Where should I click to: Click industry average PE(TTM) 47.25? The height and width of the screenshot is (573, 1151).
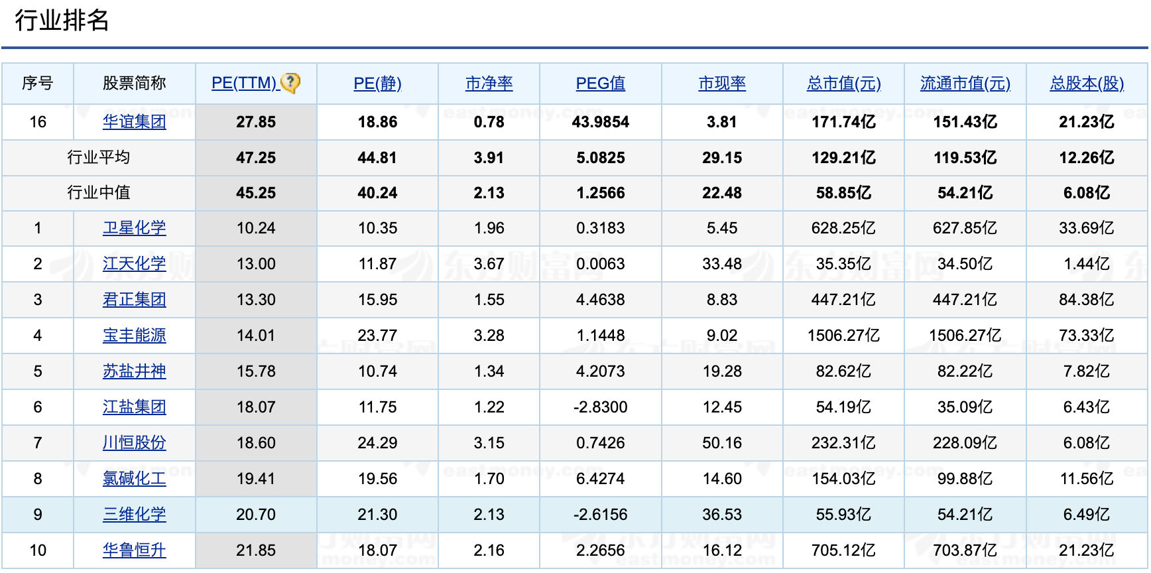tap(256, 158)
